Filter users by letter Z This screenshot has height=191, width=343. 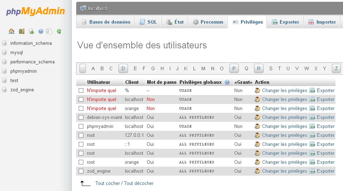[x=337, y=68]
